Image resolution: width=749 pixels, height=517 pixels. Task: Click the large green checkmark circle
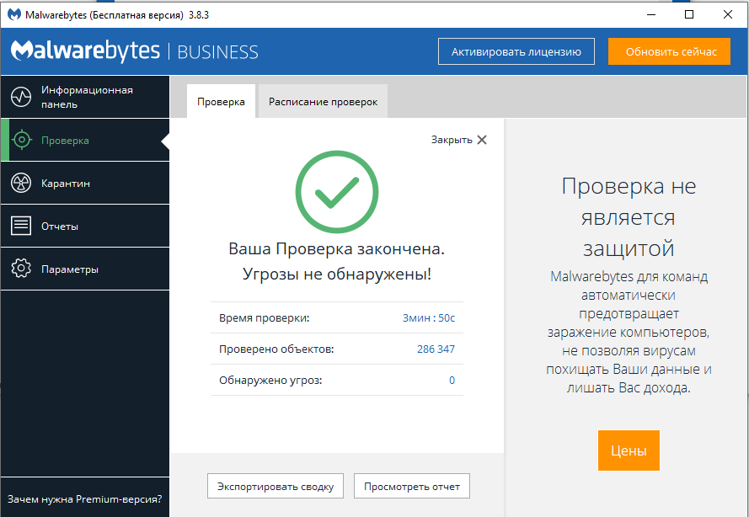pos(336,193)
